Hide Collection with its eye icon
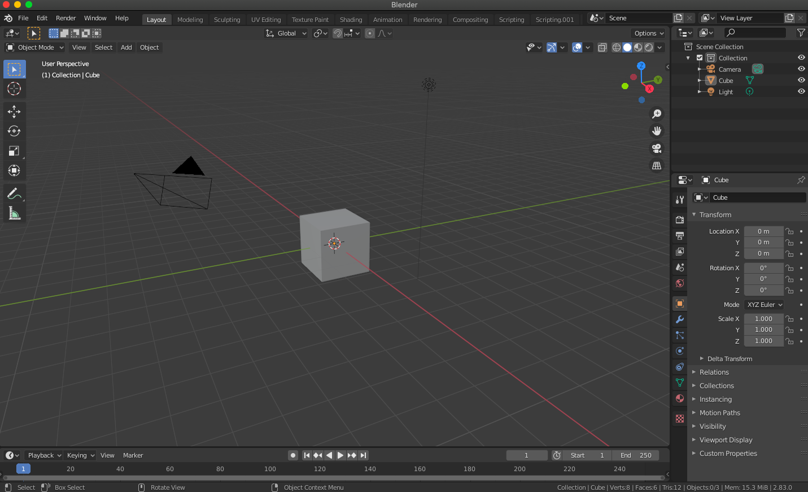Screen dimensions: 808x492 (x=801, y=58)
